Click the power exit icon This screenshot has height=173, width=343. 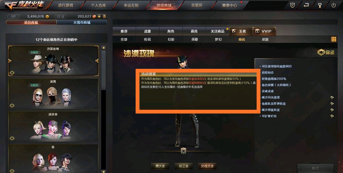tap(334, 5)
